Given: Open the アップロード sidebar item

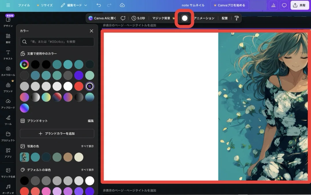Looking at the screenshot, I should [8, 104].
